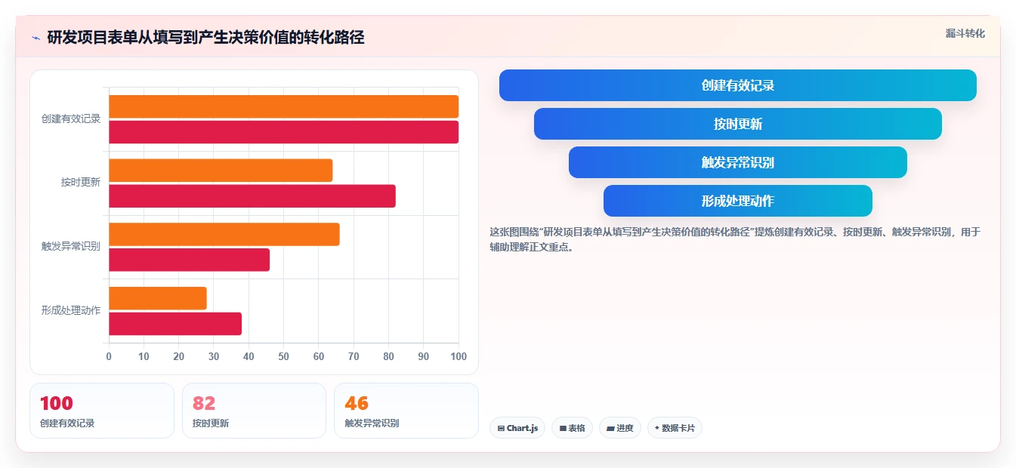This screenshot has width=1016, height=468.
Task: Click the x-axis tick label 0
Action: coord(109,356)
